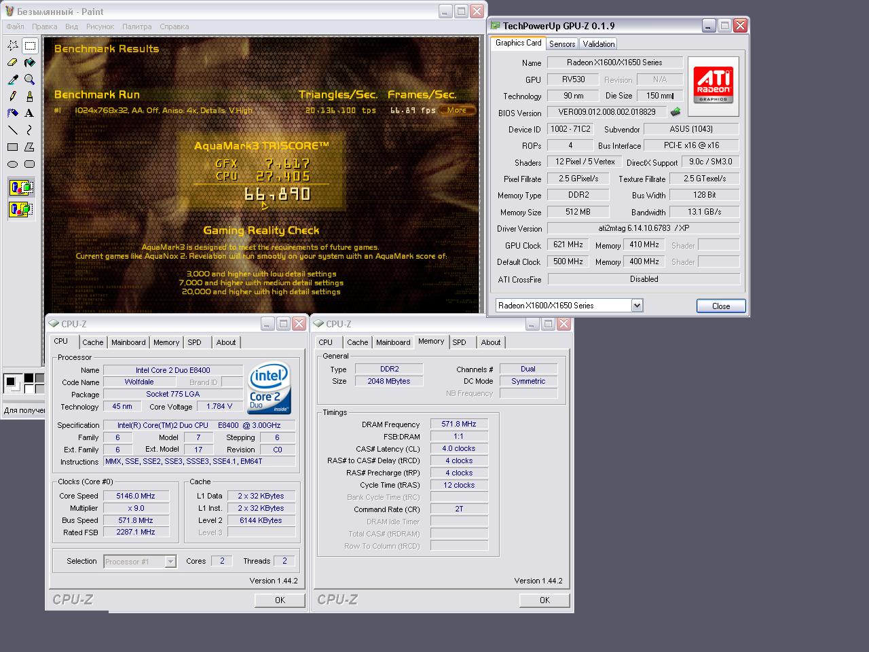Image resolution: width=869 pixels, height=652 pixels.
Task: Select the Ellipse shape tool
Action: coord(13,164)
